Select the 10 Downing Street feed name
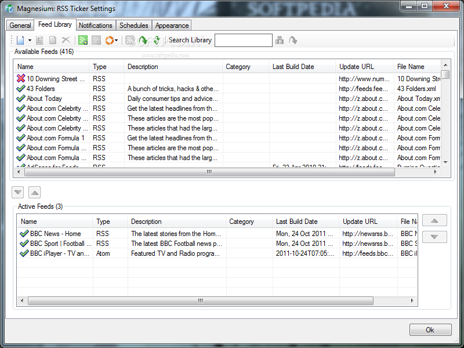 [56, 79]
